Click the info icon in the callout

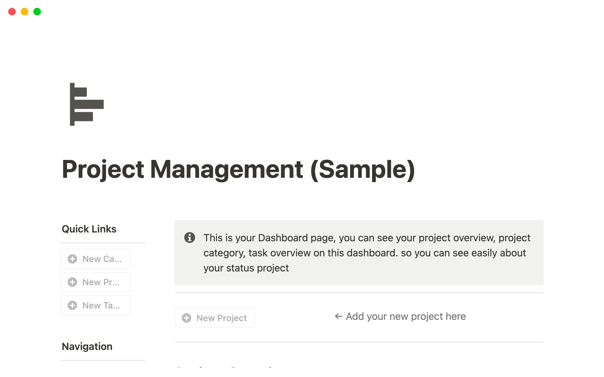point(190,238)
